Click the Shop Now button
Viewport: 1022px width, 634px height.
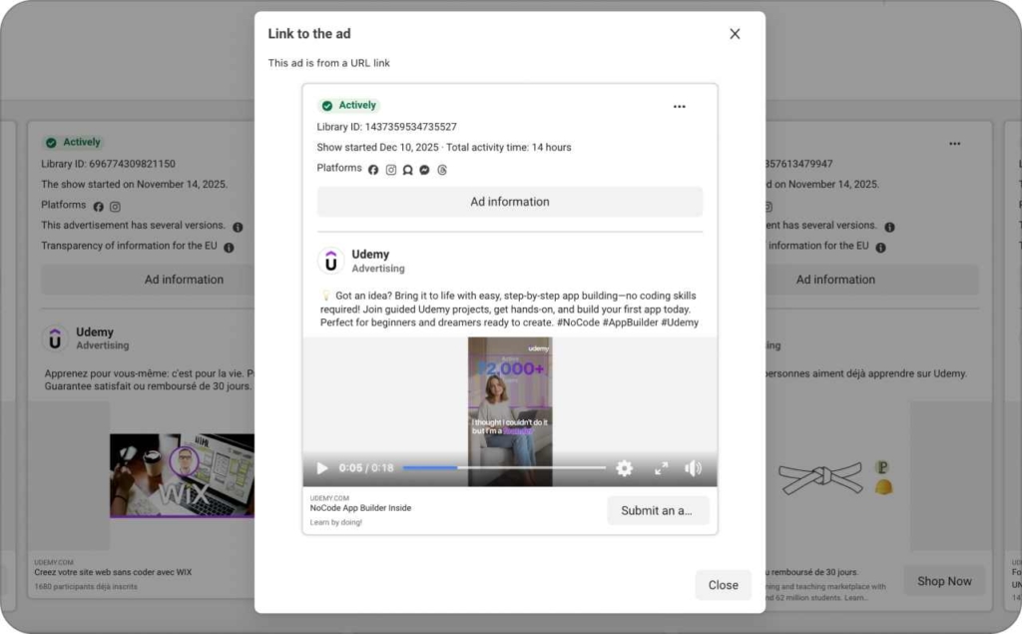coord(943,580)
